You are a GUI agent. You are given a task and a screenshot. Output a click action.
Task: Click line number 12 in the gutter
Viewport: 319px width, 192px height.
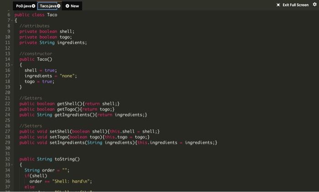coord(8,48)
